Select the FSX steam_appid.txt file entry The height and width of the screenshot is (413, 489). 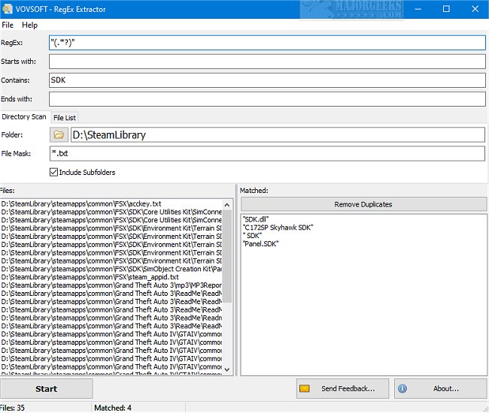pyautogui.click(x=84, y=277)
